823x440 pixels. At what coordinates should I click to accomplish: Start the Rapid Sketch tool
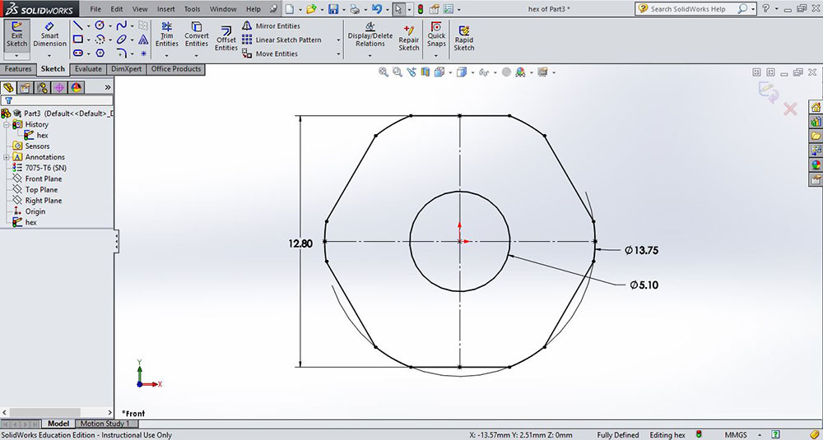click(464, 39)
